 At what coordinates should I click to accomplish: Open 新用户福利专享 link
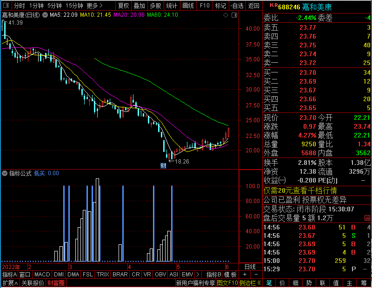coord(195,283)
